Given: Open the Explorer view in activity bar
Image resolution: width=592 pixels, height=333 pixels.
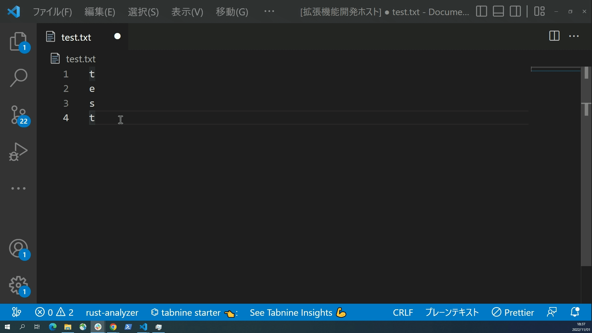Looking at the screenshot, I should coord(18,41).
